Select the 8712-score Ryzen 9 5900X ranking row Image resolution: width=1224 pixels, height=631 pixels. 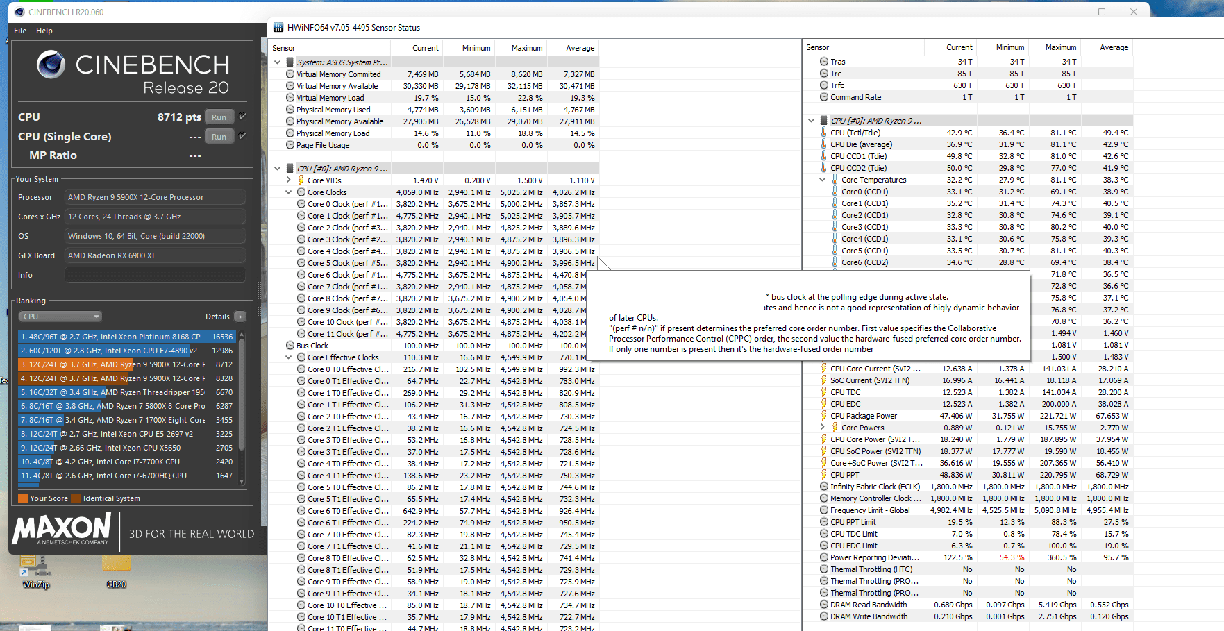[x=127, y=364]
